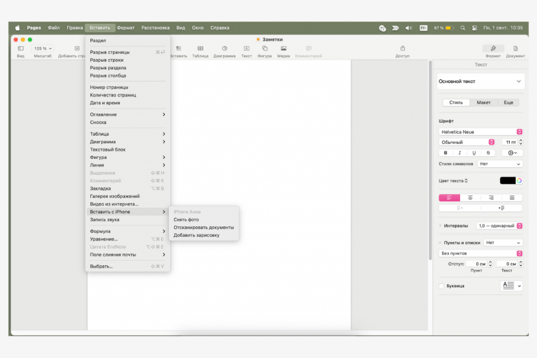Open the Media (Медиа) toolbar icon

[284, 49]
